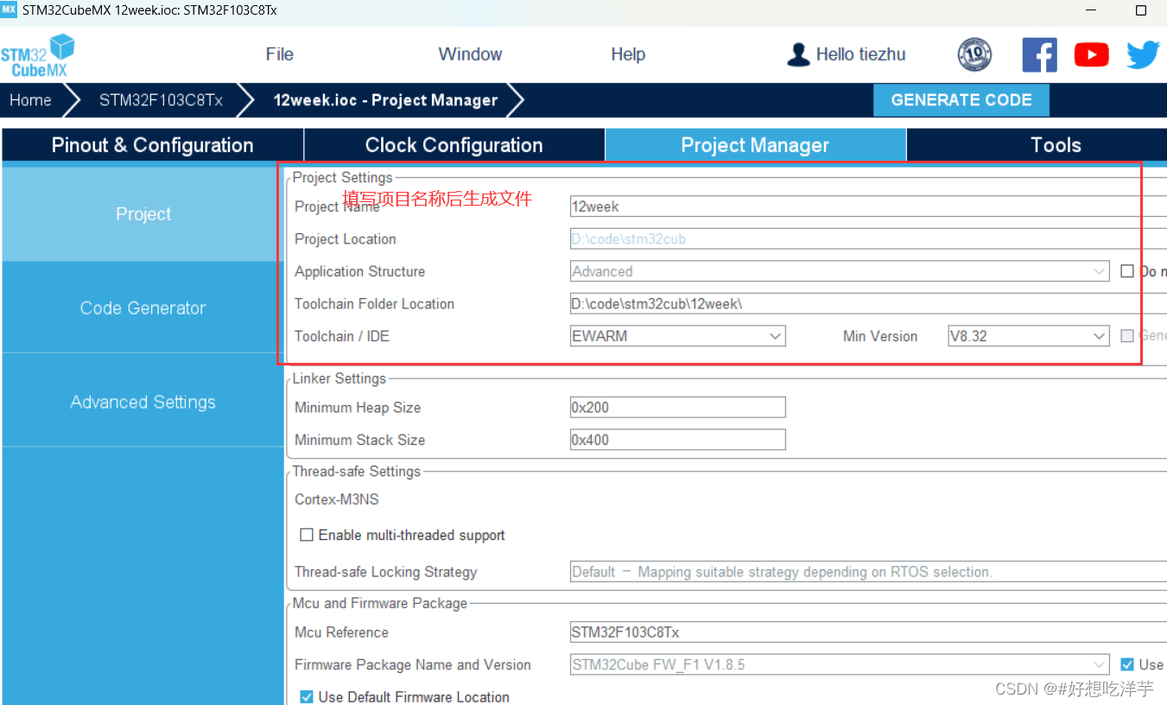Screen dimensions: 1167x705
Task: Switch to Pinout & Configuration tab
Action: point(153,145)
